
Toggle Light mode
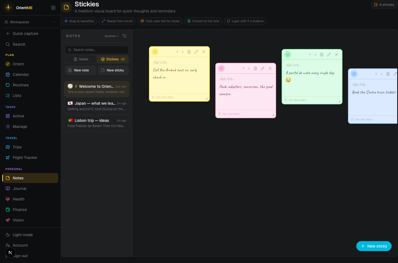tap(30, 235)
